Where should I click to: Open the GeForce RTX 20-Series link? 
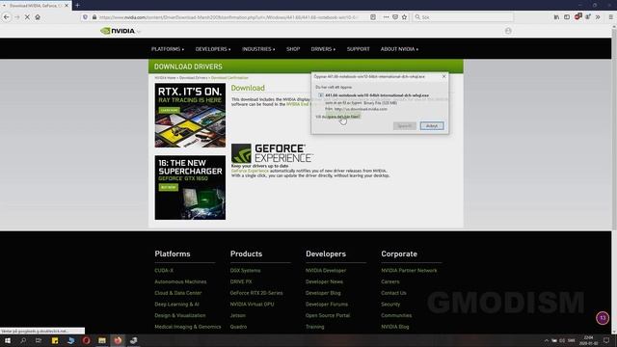click(256, 293)
